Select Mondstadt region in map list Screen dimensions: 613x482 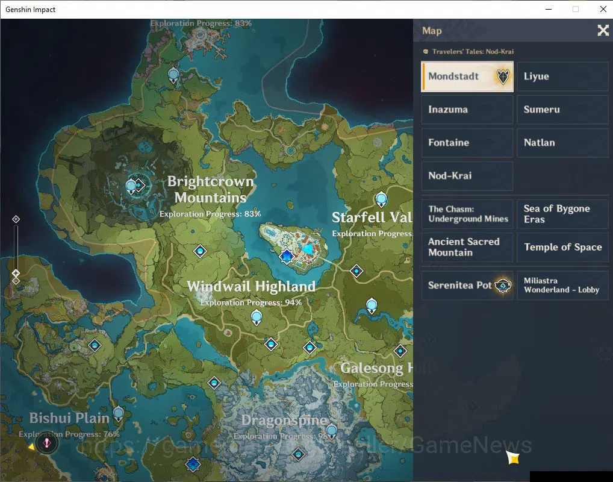pos(467,77)
